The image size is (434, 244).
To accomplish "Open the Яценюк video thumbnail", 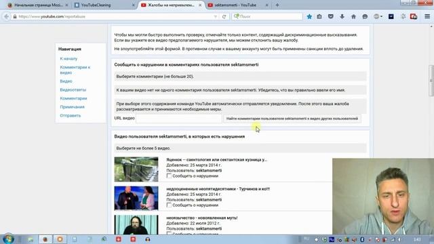I will pyautogui.click(x=136, y=169).
